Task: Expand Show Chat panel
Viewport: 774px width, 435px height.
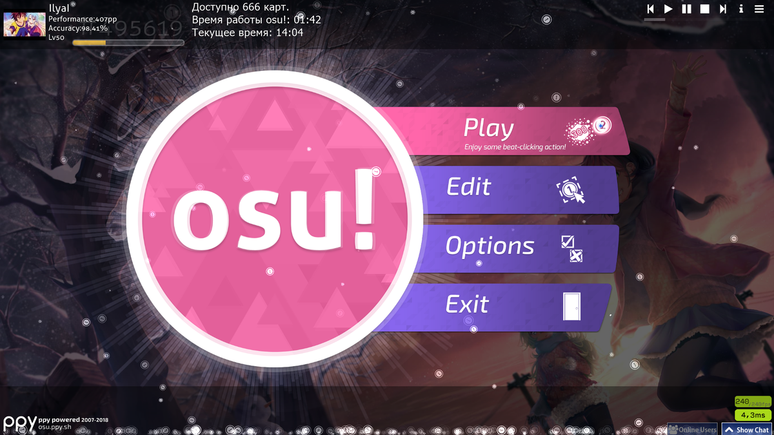Action: (747, 429)
